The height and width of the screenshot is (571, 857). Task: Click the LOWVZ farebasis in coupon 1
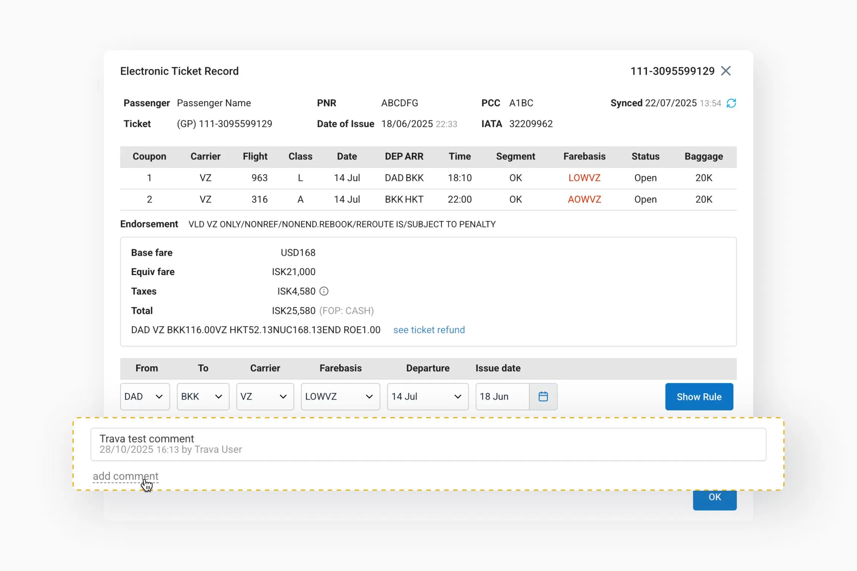click(584, 178)
